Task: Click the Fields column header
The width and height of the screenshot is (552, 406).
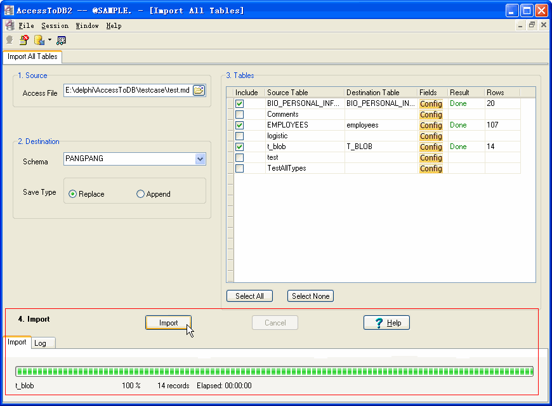Action: pyautogui.click(x=433, y=93)
